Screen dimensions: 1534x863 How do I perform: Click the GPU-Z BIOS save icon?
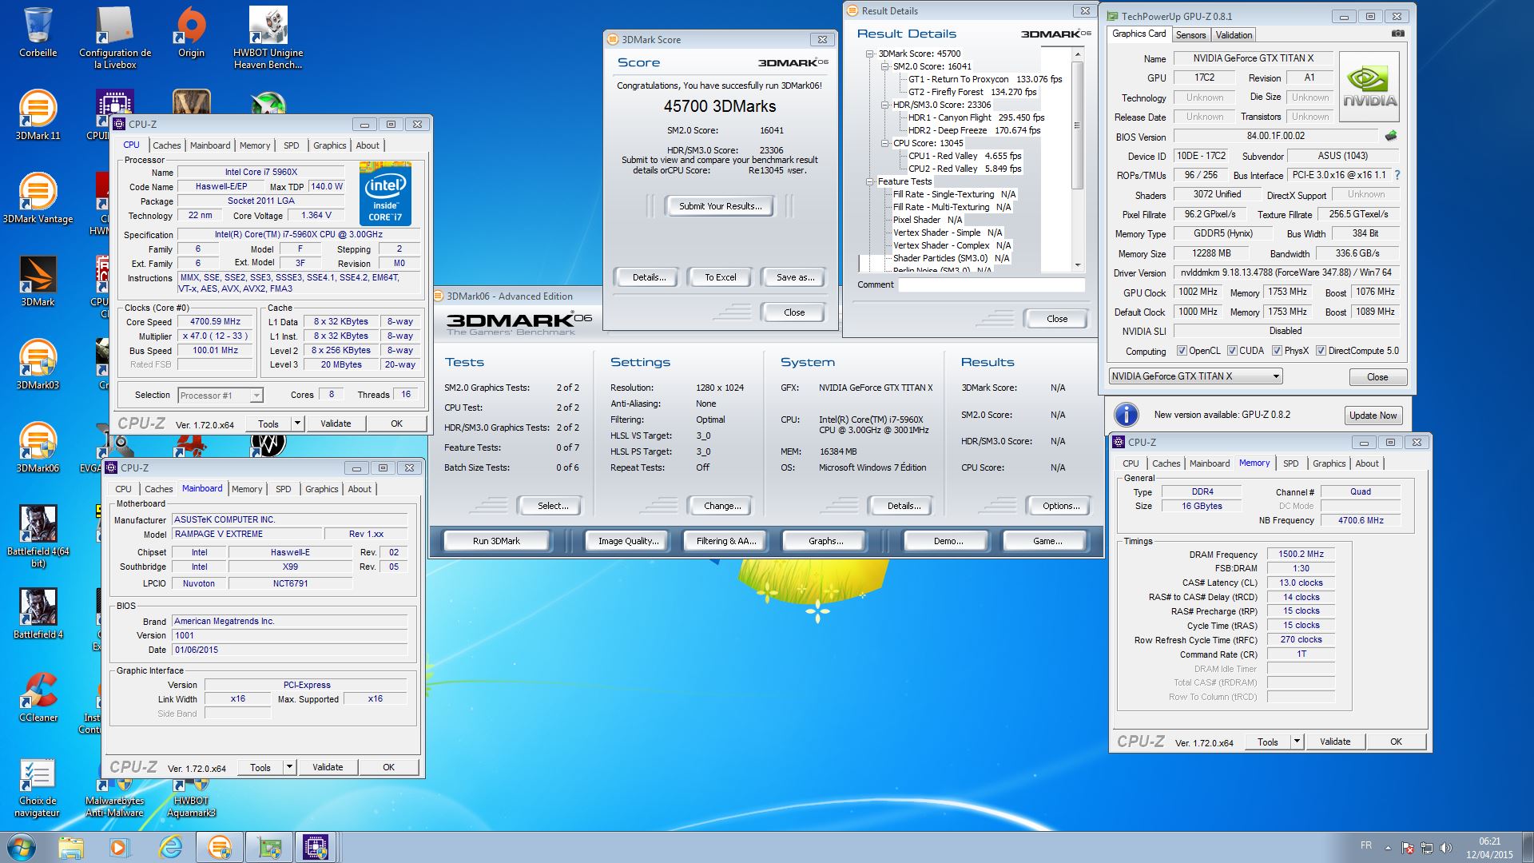click(x=1391, y=136)
